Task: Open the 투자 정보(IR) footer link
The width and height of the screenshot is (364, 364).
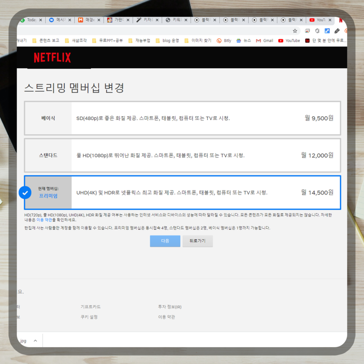Action: click(x=170, y=307)
